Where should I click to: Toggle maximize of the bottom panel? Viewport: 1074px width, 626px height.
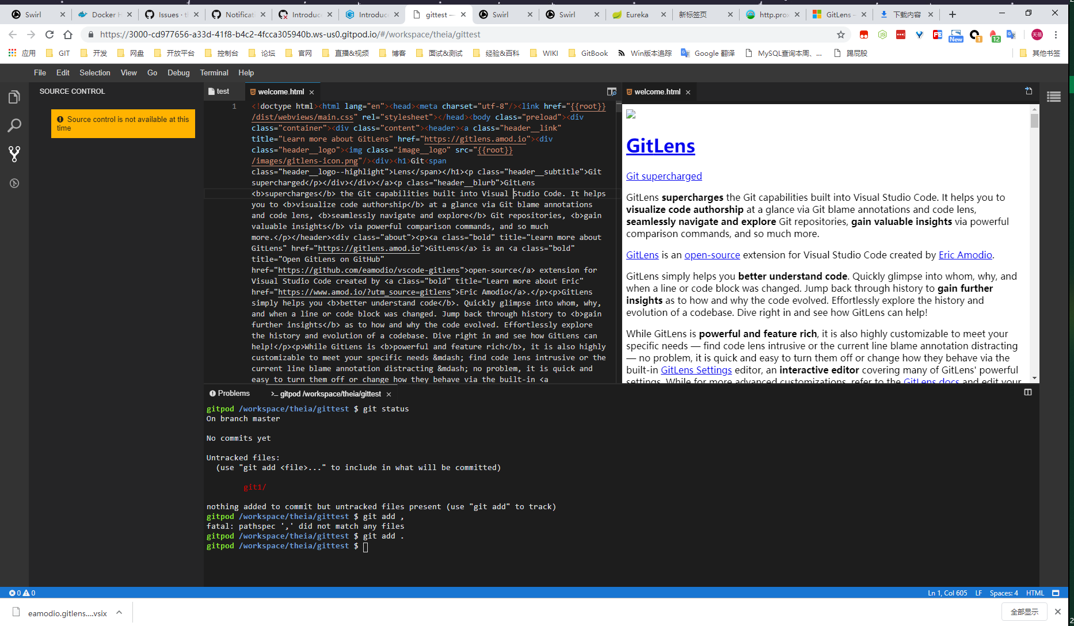click(1029, 392)
